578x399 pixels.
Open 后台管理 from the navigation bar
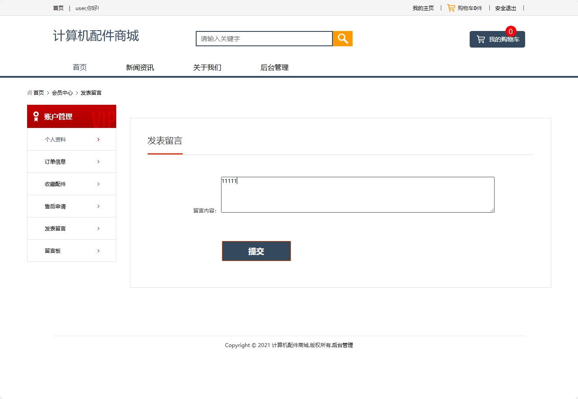tap(274, 67)
